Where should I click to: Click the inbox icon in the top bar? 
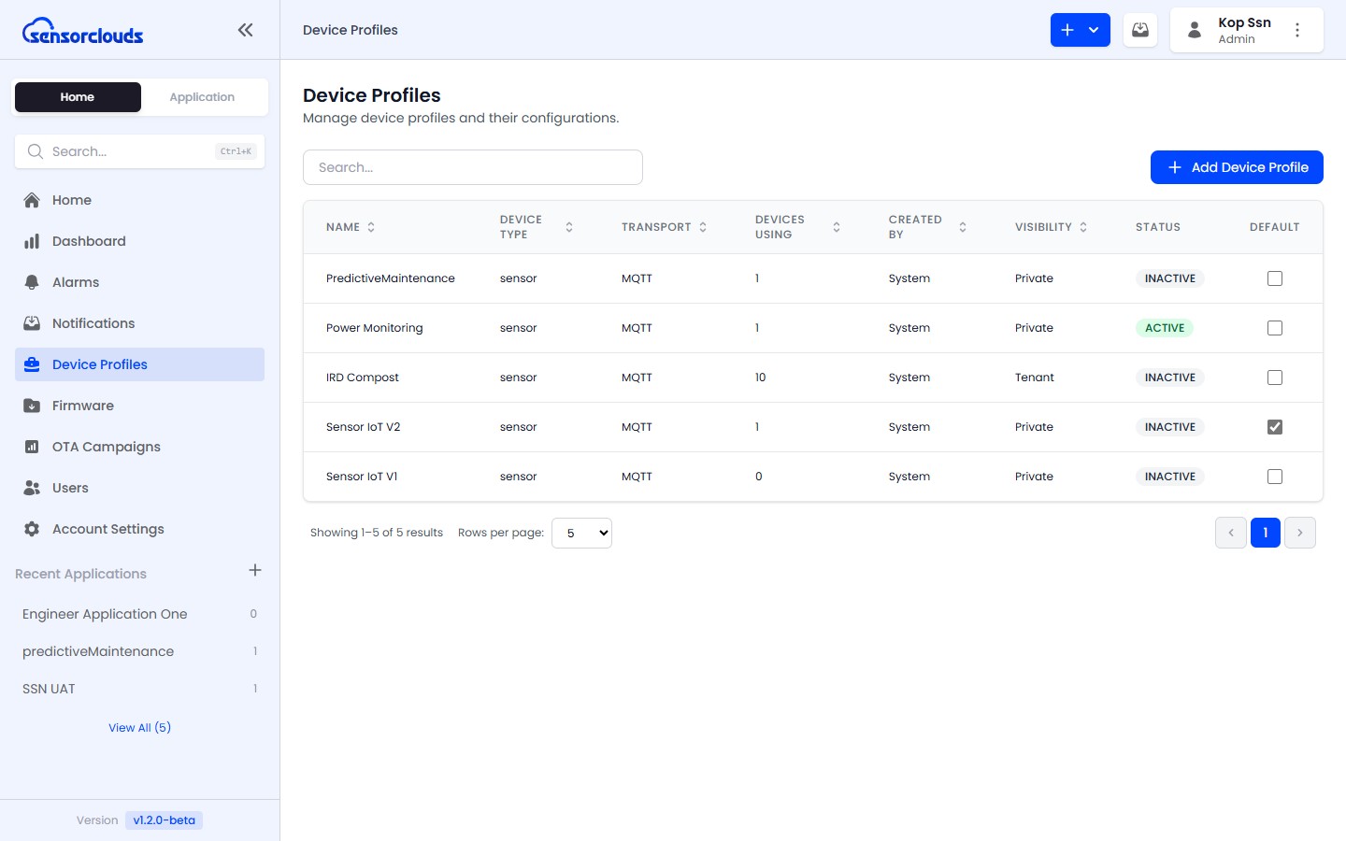pyautogui.click(x=1139, y=29)
